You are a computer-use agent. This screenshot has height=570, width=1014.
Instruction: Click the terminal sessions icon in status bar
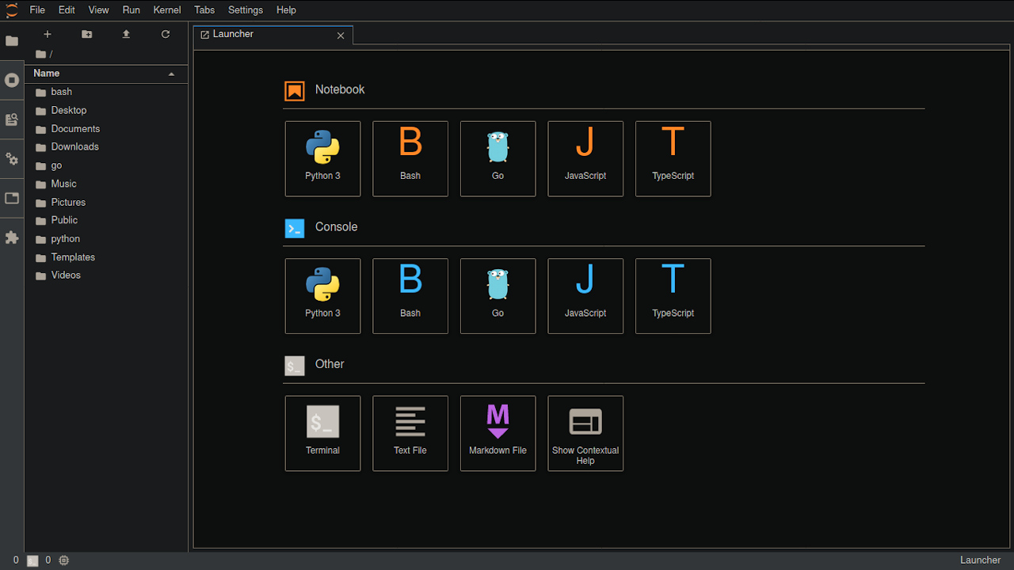32,560
